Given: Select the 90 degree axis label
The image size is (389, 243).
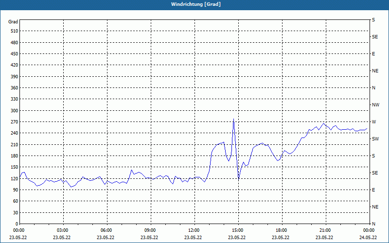Looking at the screenshot, I should pyautogui.click(x=16, y=190).
